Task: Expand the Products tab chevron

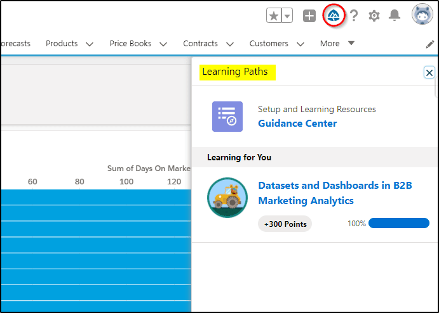Action: (x=90, y=44)
